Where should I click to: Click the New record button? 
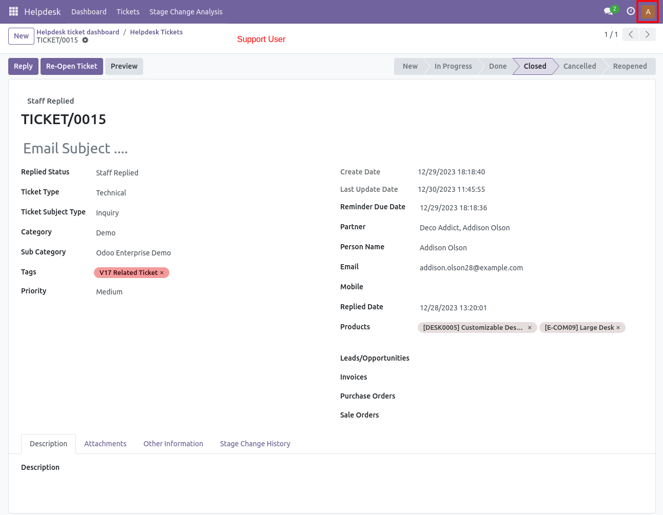21,36
